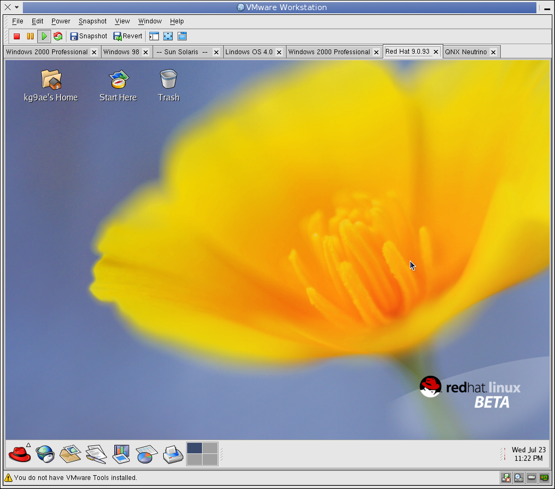The width and height of the screenshot is (555, 489).
Task: Switch to the bottom-left workspace
Action: 195,460
